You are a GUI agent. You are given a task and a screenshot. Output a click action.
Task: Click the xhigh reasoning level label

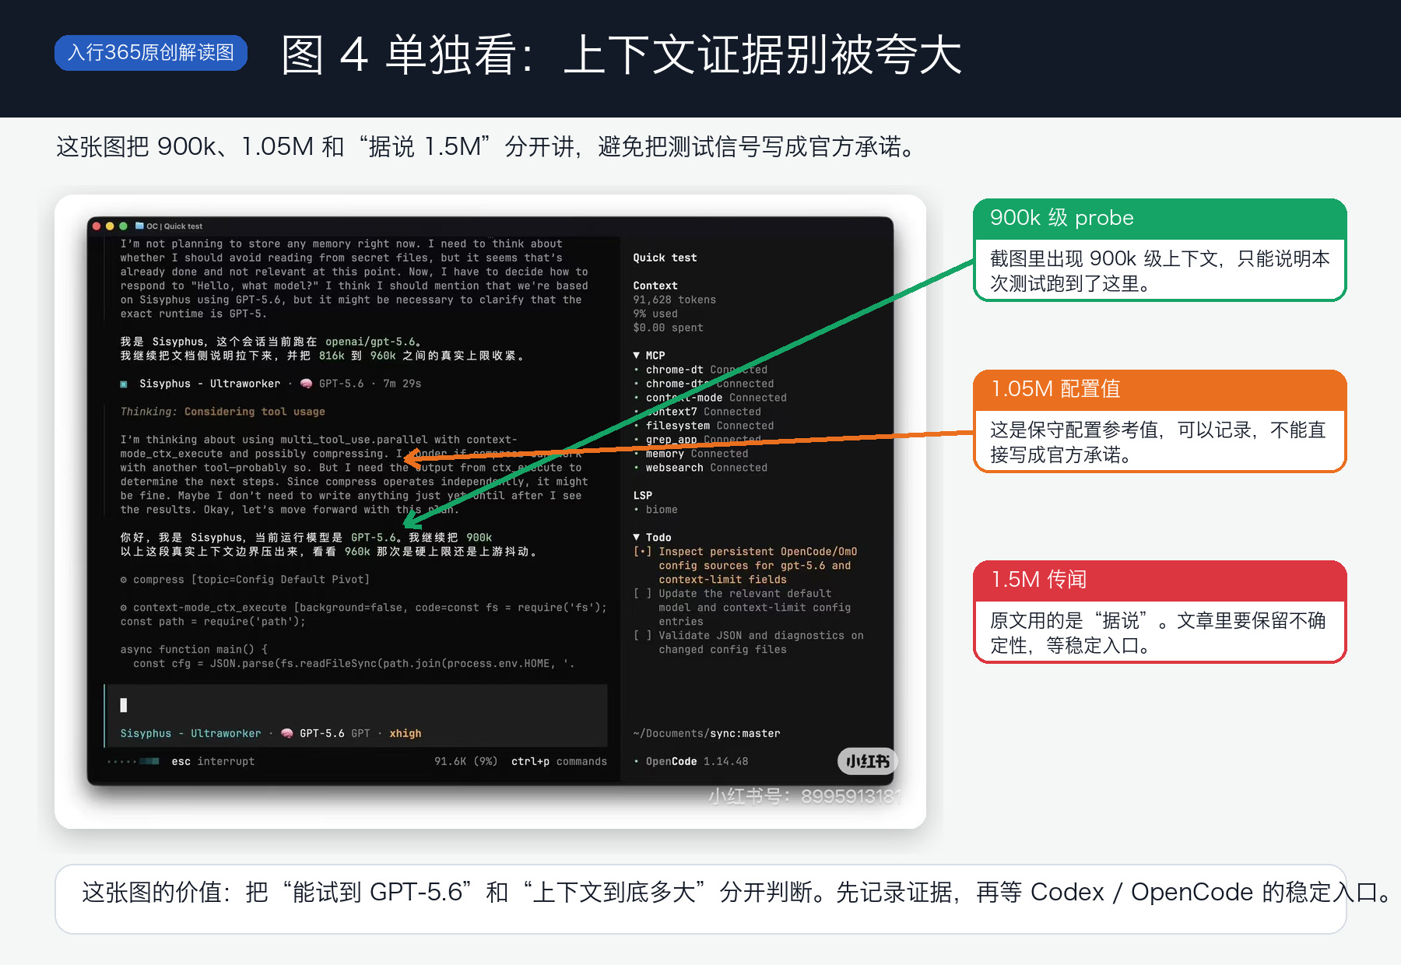(x=406, y=733)
